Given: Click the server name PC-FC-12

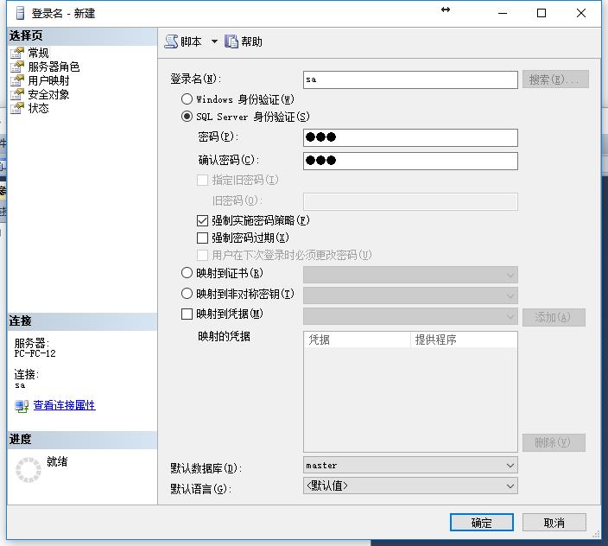Looking at the screenshot, I should point(35,353).
